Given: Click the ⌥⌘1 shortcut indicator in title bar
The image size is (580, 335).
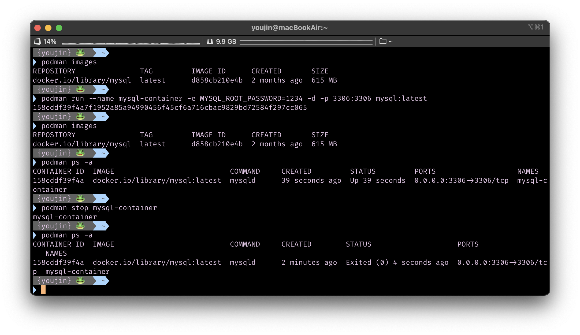Looking at the screenshot, I should (x=536, y=27).
